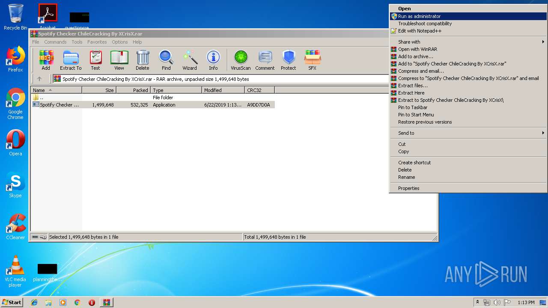Image resolution: width=548 pixels, height=308 pixels.
Task: Choose Rename in the context menu
Action: [468, 177]
